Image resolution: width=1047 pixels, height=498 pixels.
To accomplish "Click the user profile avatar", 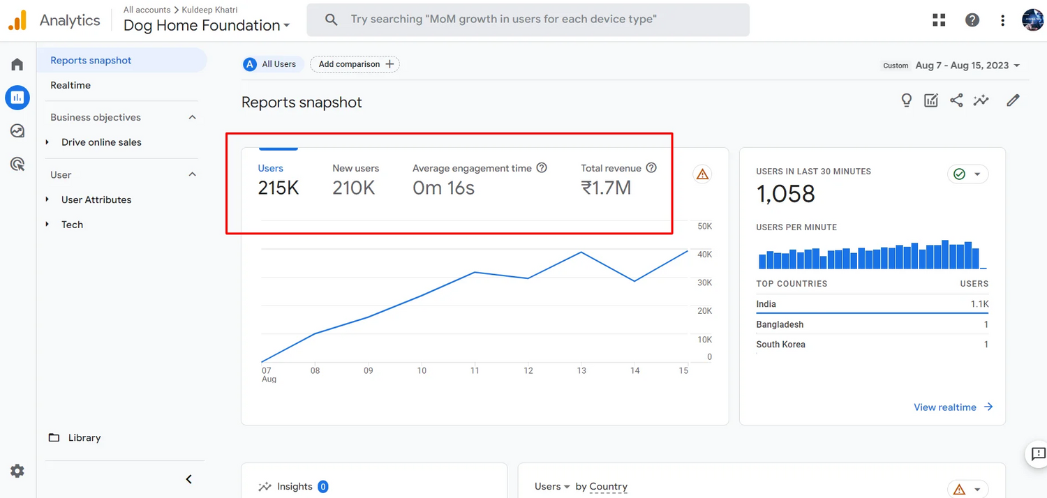I will point(1033,20).
